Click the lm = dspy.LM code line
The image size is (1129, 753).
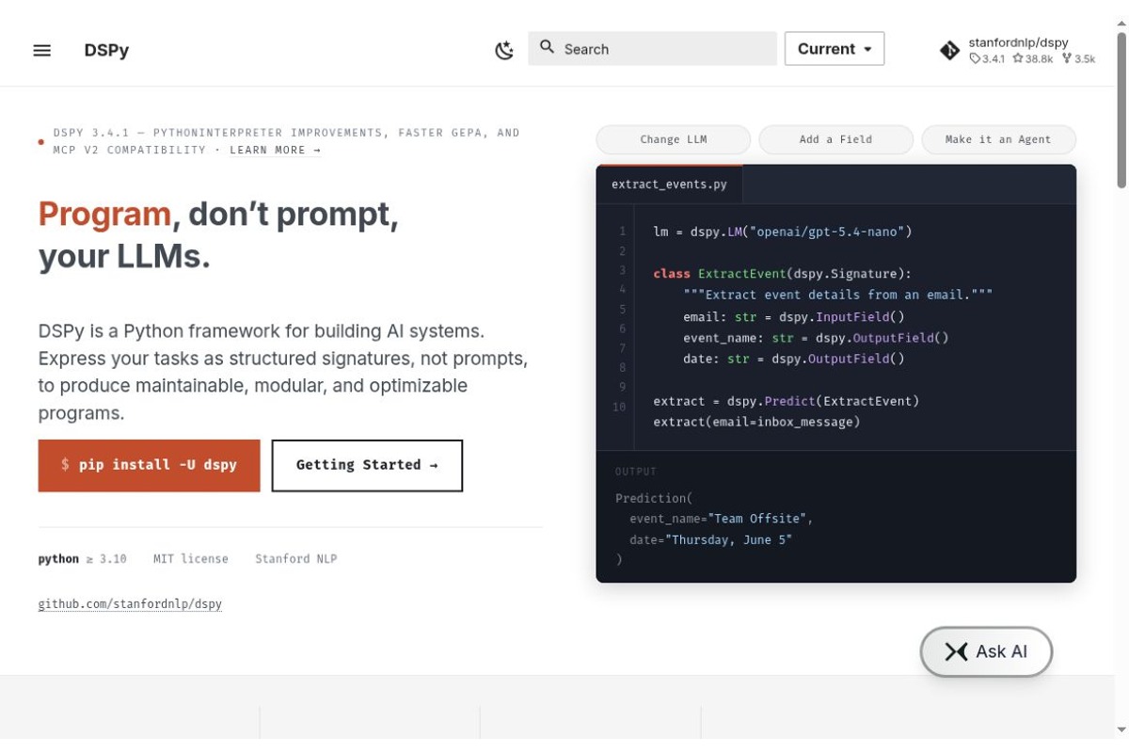pos(783,232)
